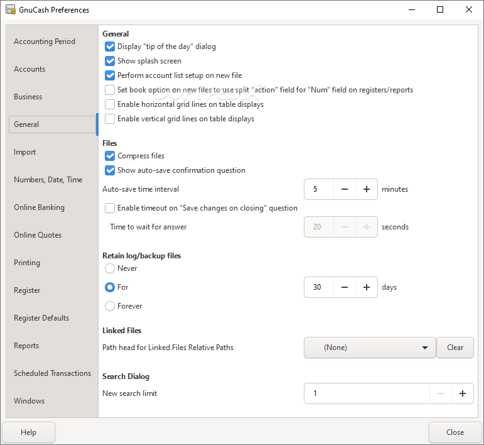Open Register Defaults tab
Image resolution: width=484 pixels, height=445 pixels.
point(52,318)
